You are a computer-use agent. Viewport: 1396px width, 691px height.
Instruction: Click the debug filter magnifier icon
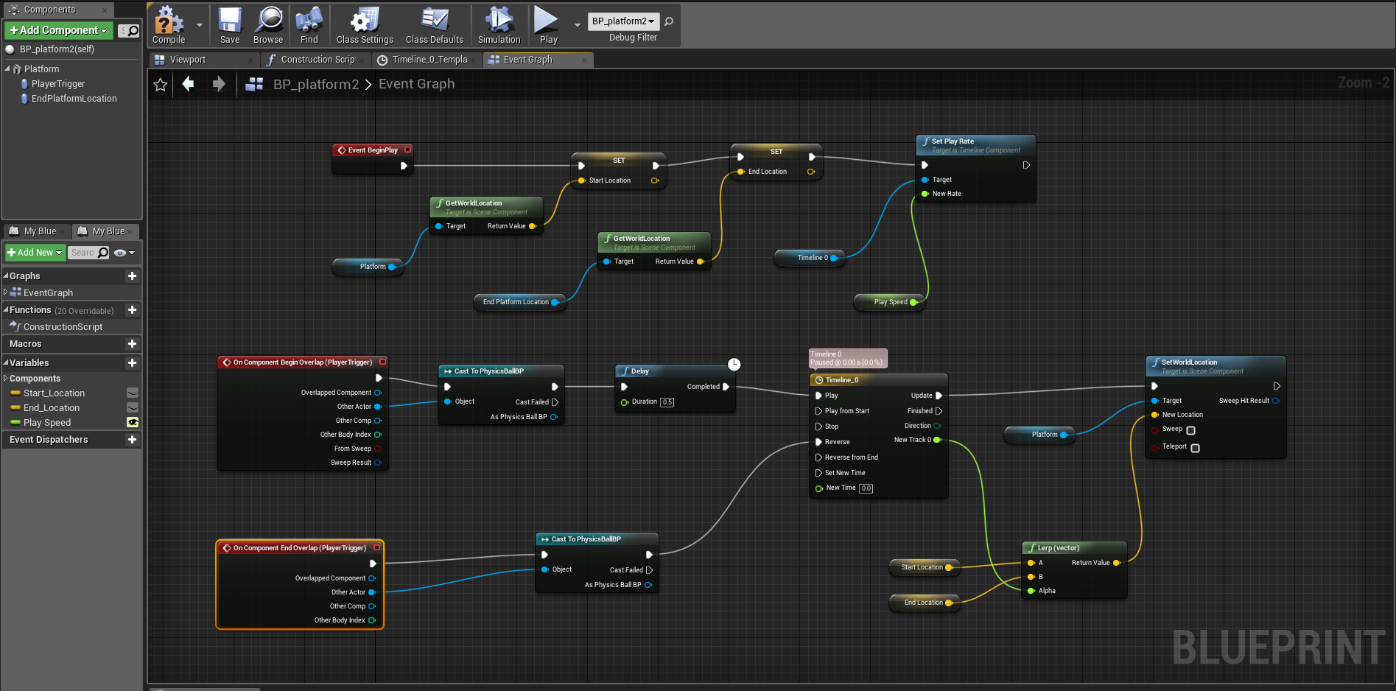click(669, 21)
